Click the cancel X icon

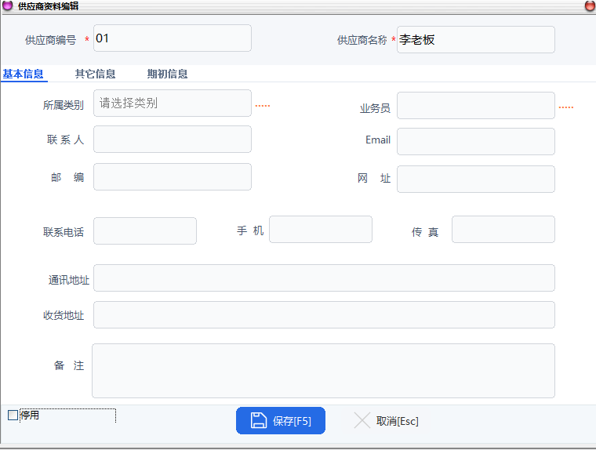[362, 421]
